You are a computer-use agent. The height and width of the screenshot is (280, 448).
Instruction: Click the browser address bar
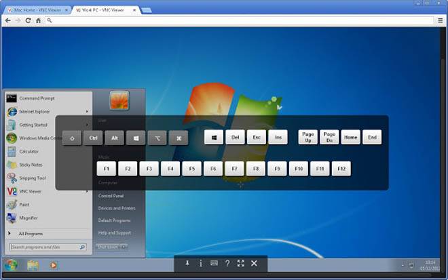(x=240, y=20)
